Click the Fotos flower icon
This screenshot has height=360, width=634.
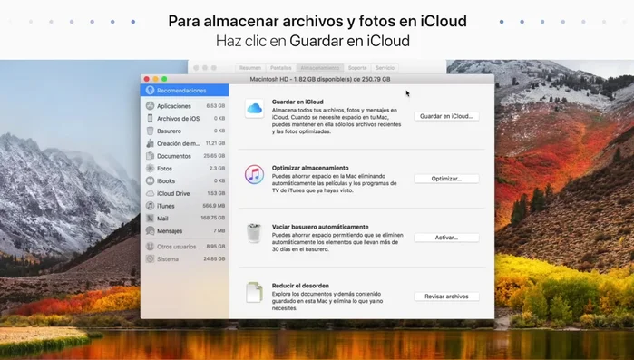(x=150, y=169)
